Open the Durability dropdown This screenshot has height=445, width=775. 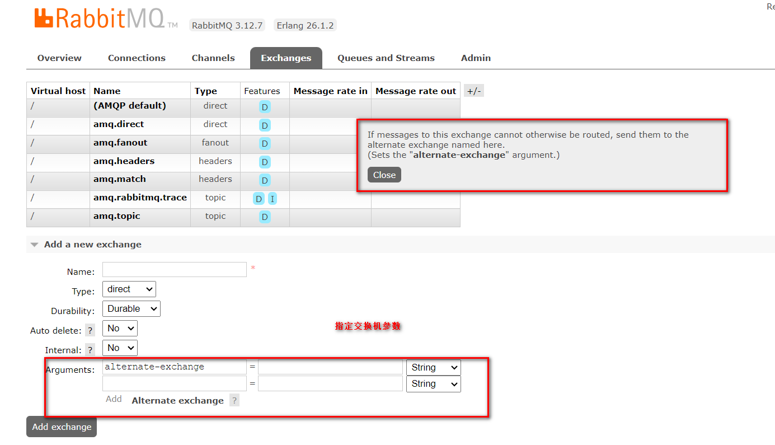point(131,308)
